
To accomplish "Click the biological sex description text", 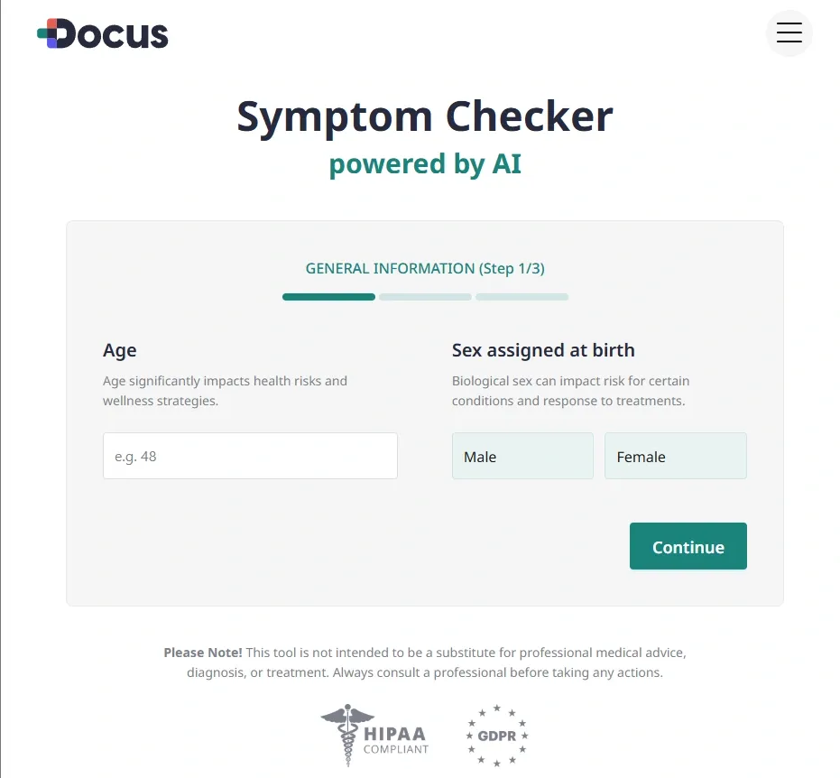I will pyautogui.click(x=570, y=391).
